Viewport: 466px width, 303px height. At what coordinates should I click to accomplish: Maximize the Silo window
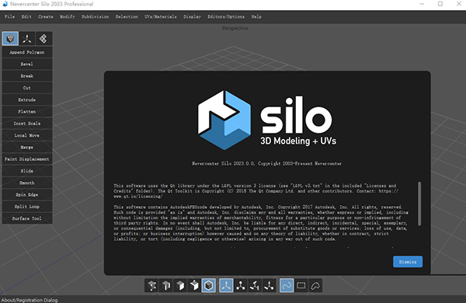tap(440, 4)
